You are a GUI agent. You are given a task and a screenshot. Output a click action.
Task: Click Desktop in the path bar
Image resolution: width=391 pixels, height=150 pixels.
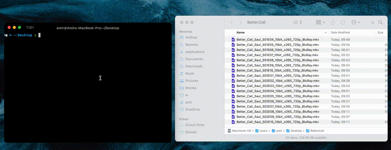(294, 131)
